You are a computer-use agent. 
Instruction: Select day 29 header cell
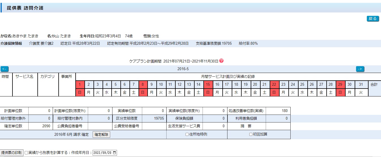[340, 84]
